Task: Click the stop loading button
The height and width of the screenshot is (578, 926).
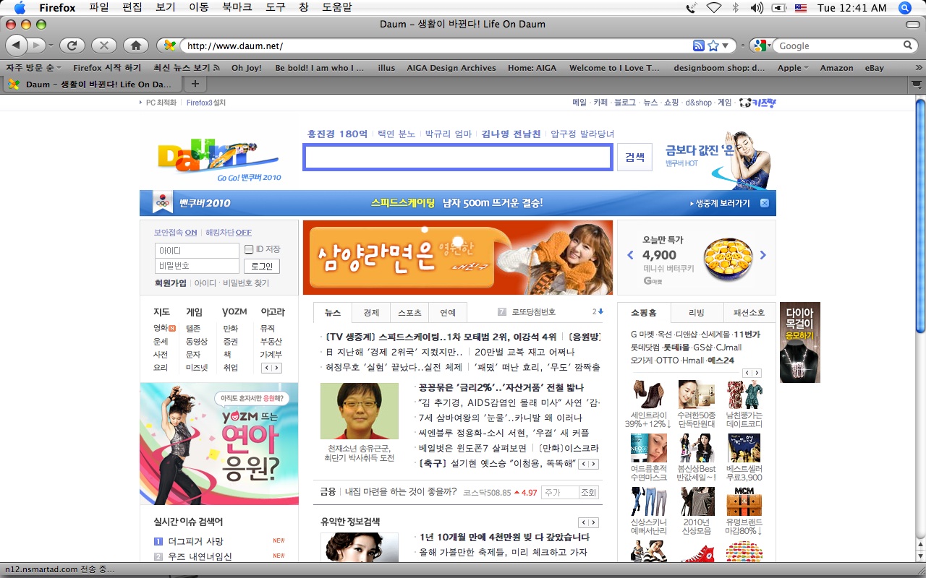Action: tap(103, 46)
